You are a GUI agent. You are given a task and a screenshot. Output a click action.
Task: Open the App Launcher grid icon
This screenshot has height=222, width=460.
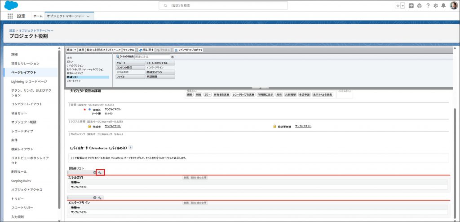[x=10, y=16]
